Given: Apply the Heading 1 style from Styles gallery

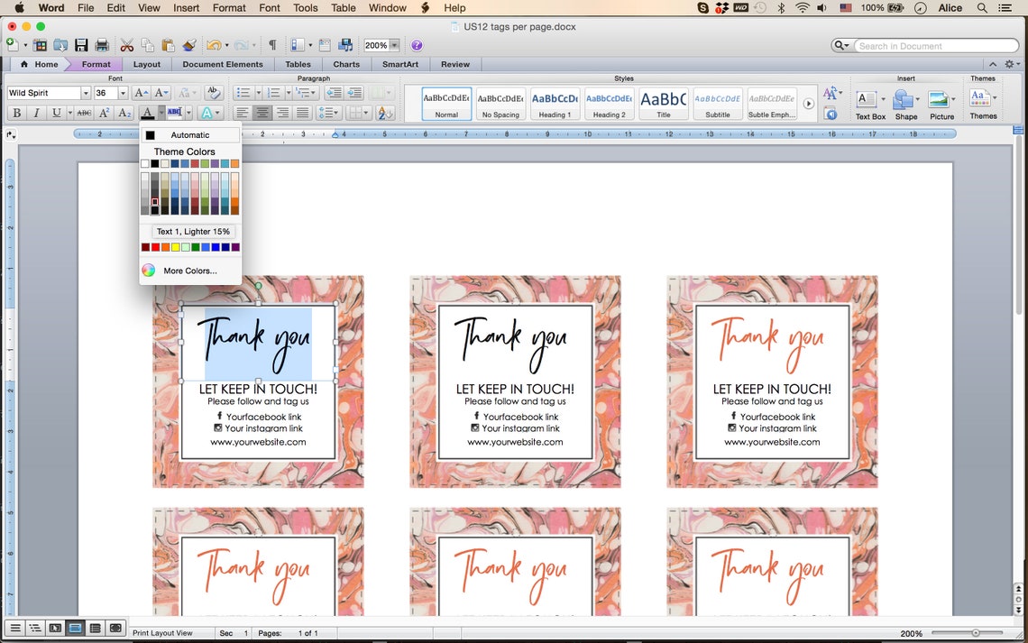Looking at the screenshot, I should pyautogui.click(x=555, y=101).
